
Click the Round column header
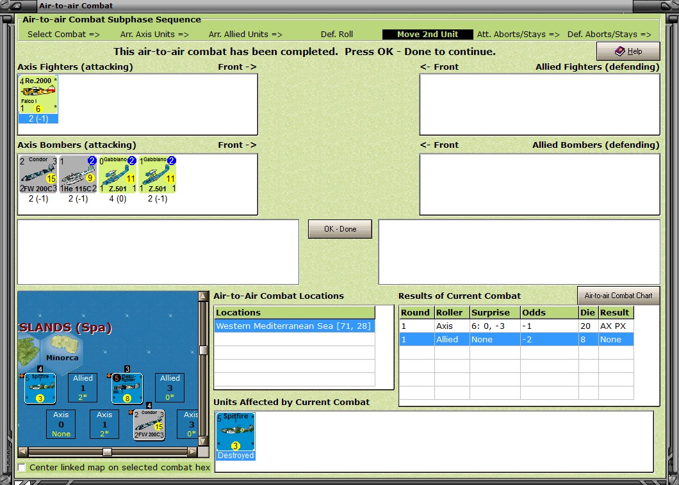(416, 312)
